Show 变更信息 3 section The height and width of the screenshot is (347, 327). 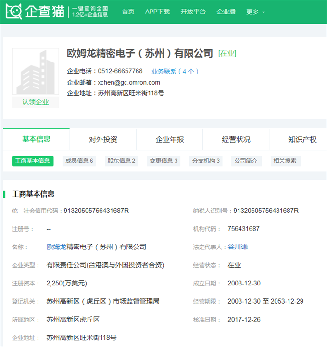coord(163,161)
